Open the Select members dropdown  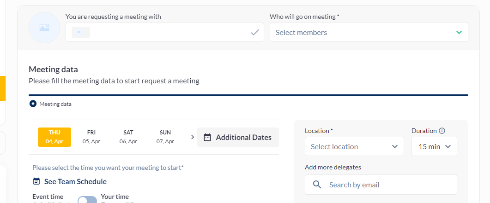369,32
